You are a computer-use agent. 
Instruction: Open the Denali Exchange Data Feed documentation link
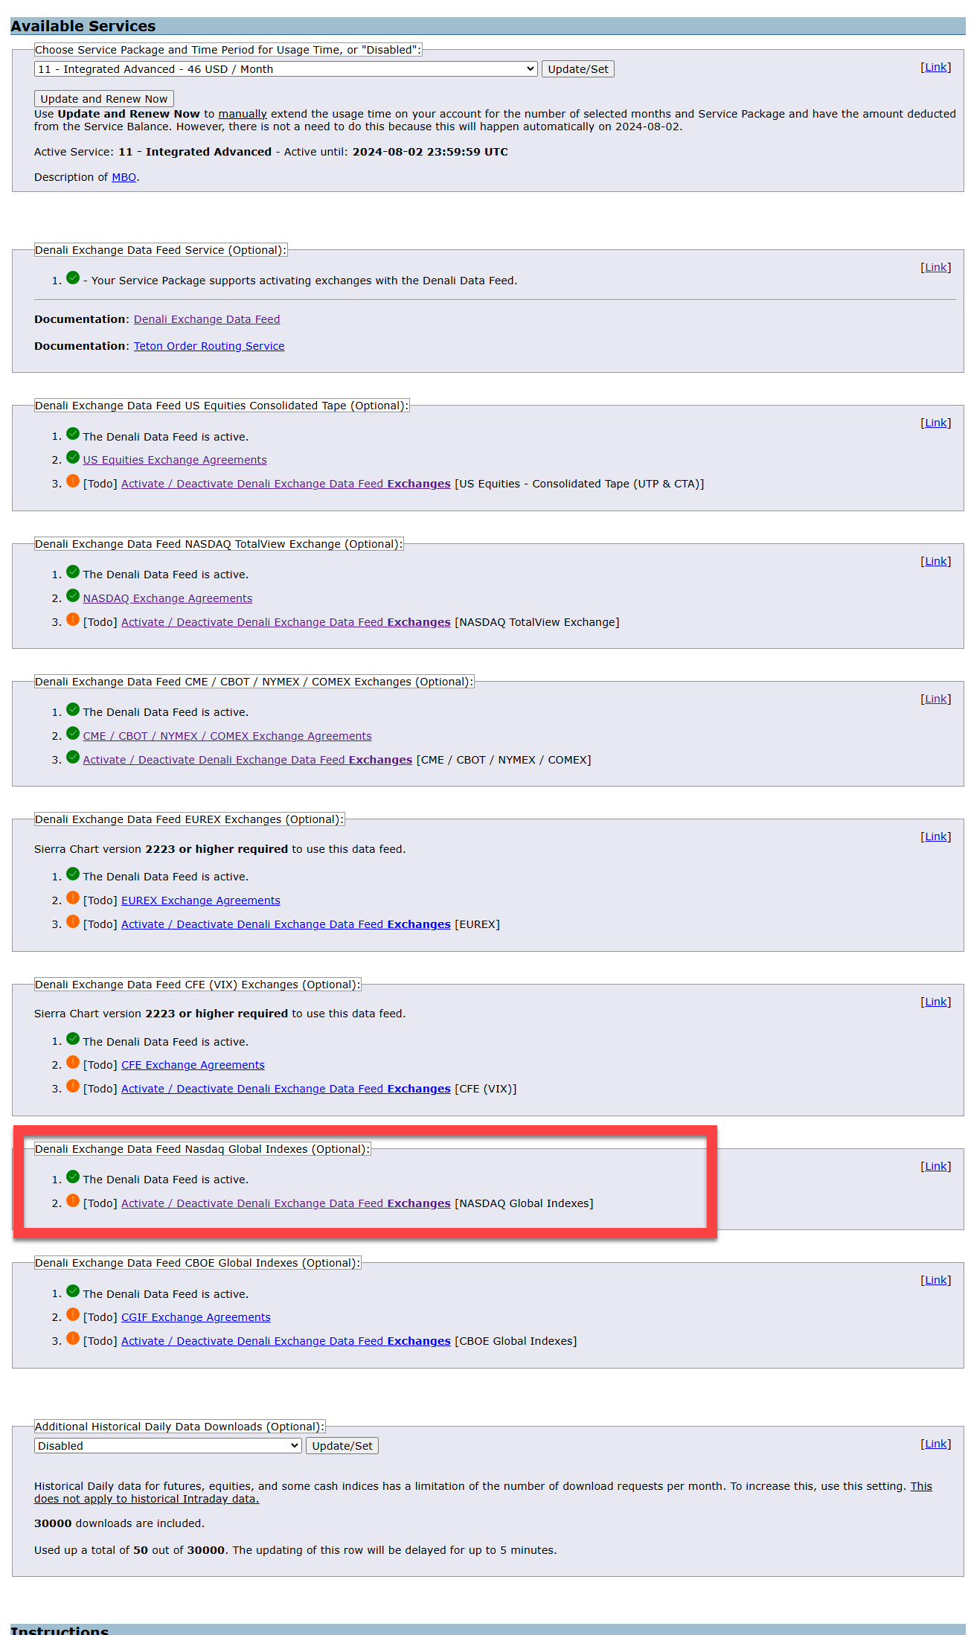coord(207,319)
